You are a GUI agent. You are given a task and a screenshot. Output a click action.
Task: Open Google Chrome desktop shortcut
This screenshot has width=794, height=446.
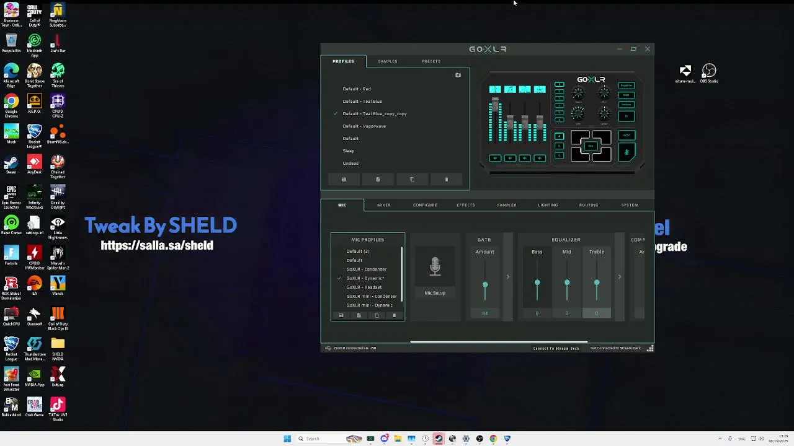coord(11,104)
